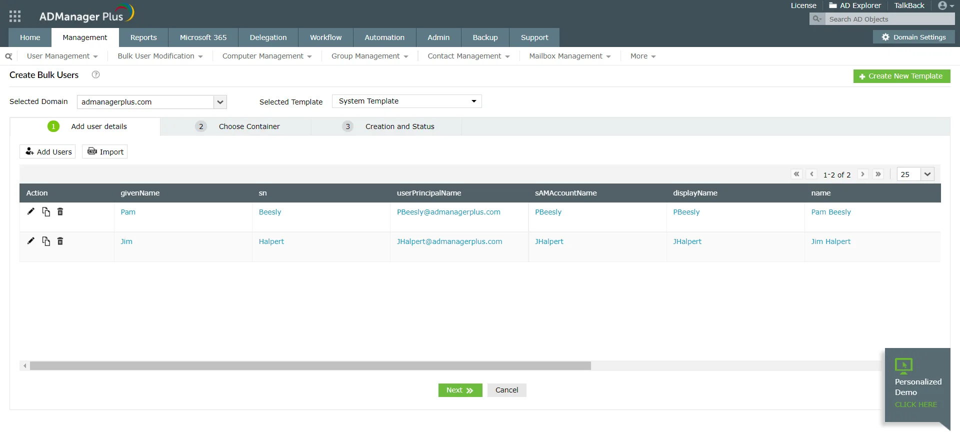960x435 pixels.
Task: Click step 2 number circle
Action: [201, 126]
